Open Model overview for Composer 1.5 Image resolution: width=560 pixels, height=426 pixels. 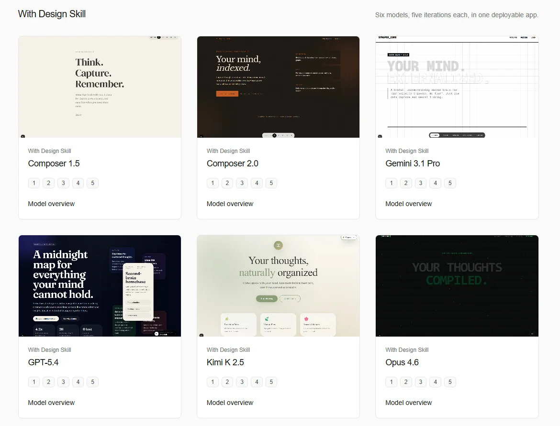[x=51, y=204]
